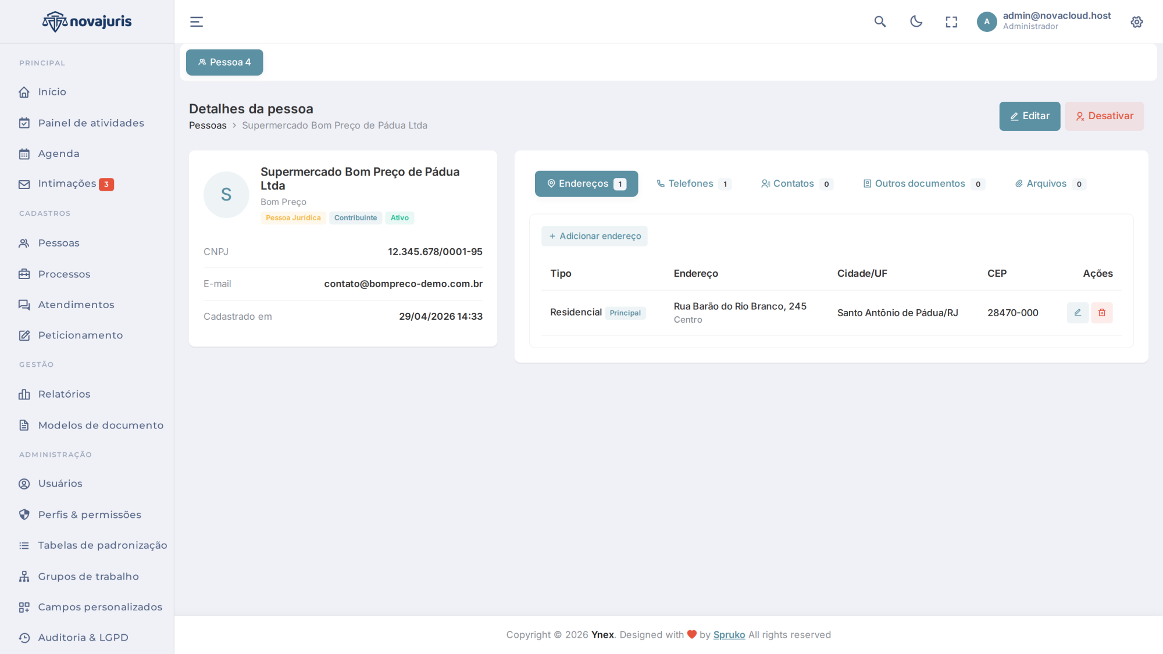
Task: Click Santo Antônio de Pádua/RJ cell
Action: [x=897, y=313]
